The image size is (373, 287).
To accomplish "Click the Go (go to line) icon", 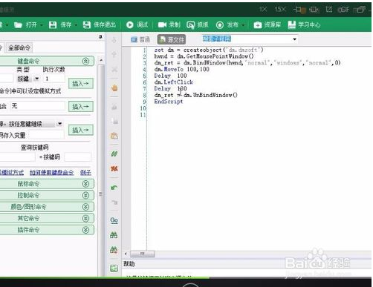I will point(114,220).
